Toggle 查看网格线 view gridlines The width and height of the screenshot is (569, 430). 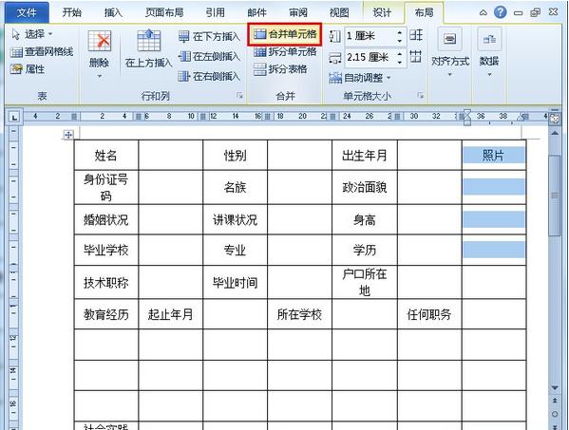point(42,52)
